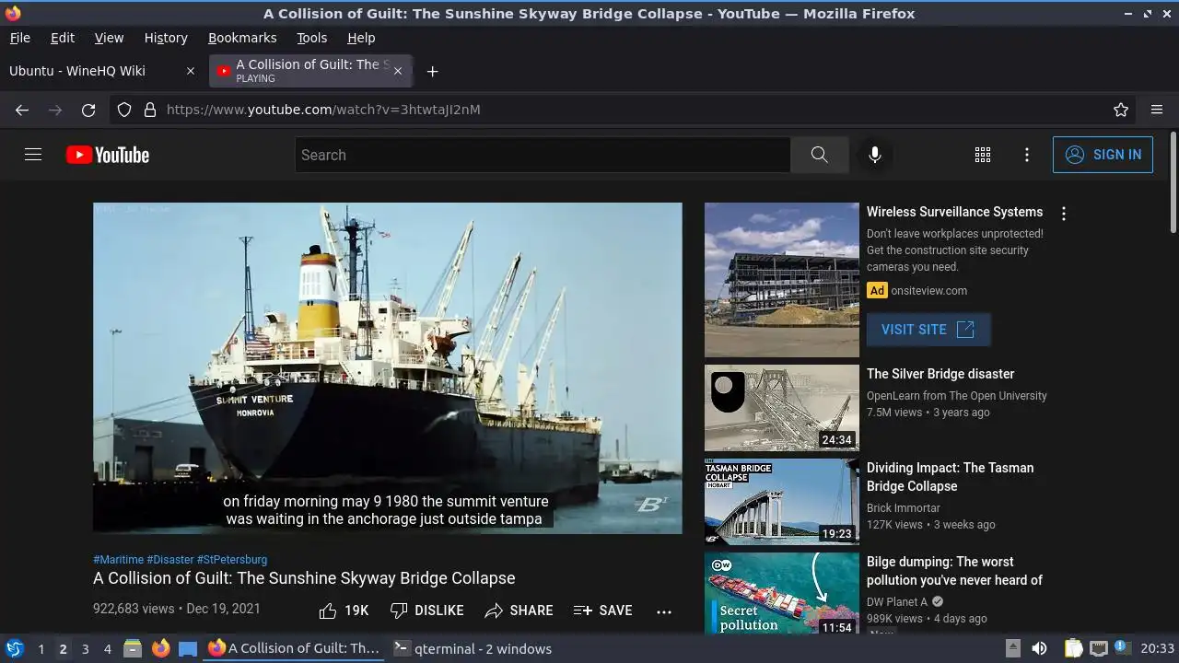This screenshot has width=1179, height=663.
Task: Click the SIGN IN button
Action: point(1103,155)
